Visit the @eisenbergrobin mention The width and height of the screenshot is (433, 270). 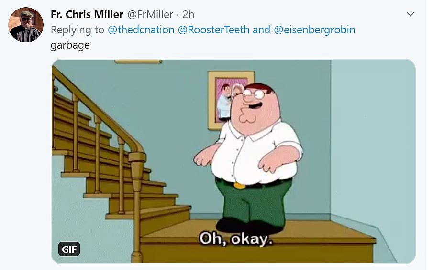(314, 30)
